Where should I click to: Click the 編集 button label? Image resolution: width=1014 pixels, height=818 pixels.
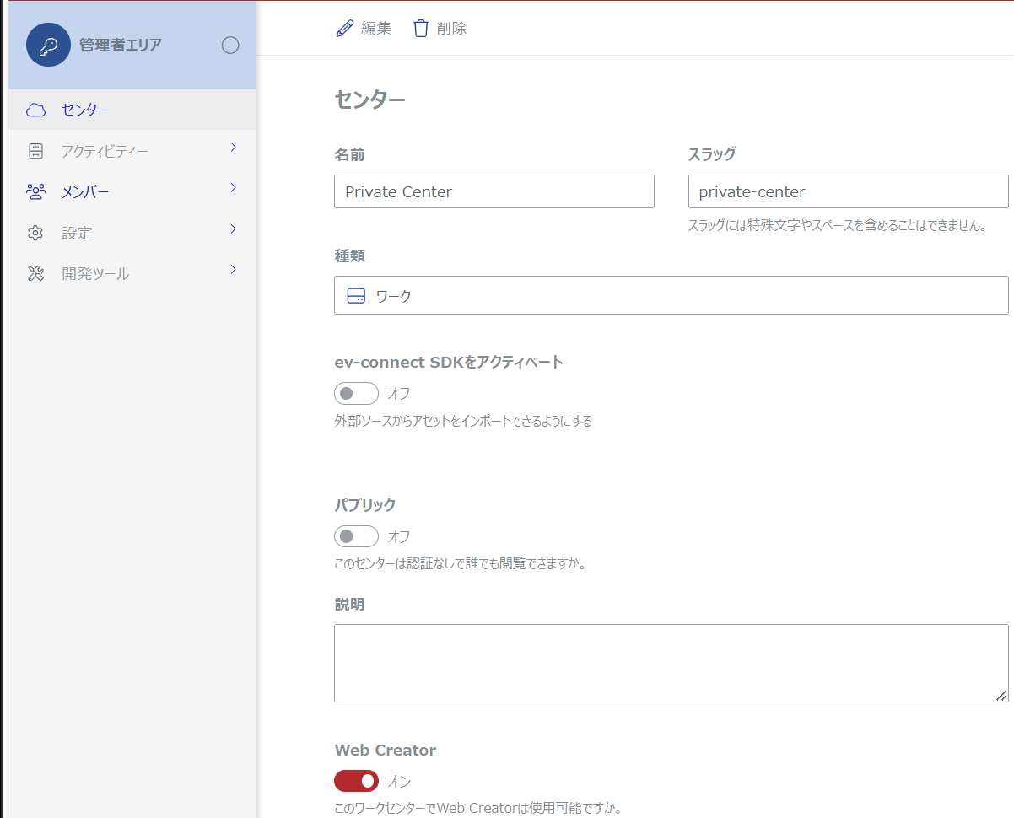(376, 29)
